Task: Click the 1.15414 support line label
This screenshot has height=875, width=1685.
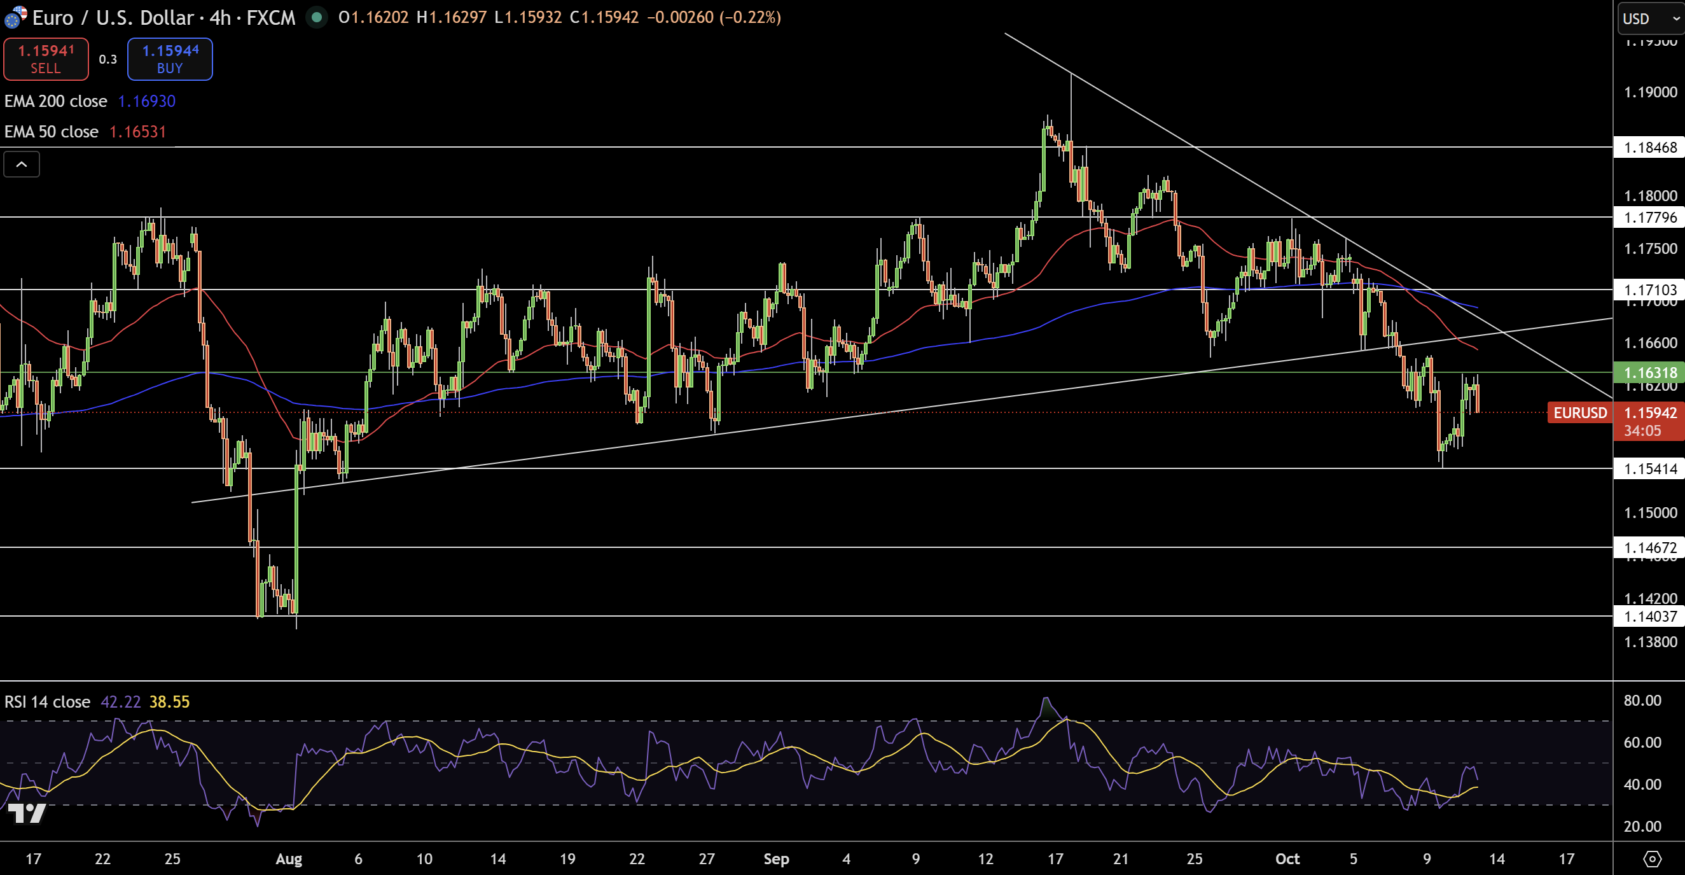Action: click(1649, 468)
